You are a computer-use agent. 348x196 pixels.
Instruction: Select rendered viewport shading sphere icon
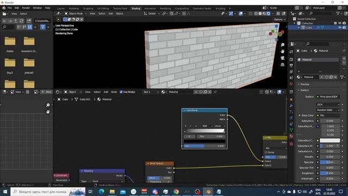[268, 14]
